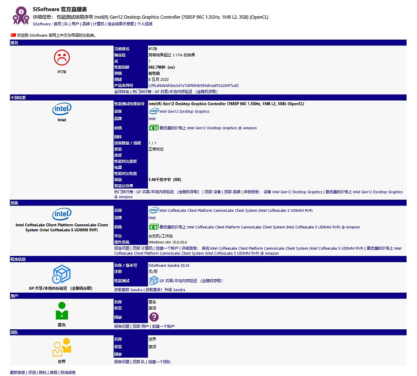Click the large Intel logo in individual results
The height and width of the screenshot is (376, 417).
[62, 110]
